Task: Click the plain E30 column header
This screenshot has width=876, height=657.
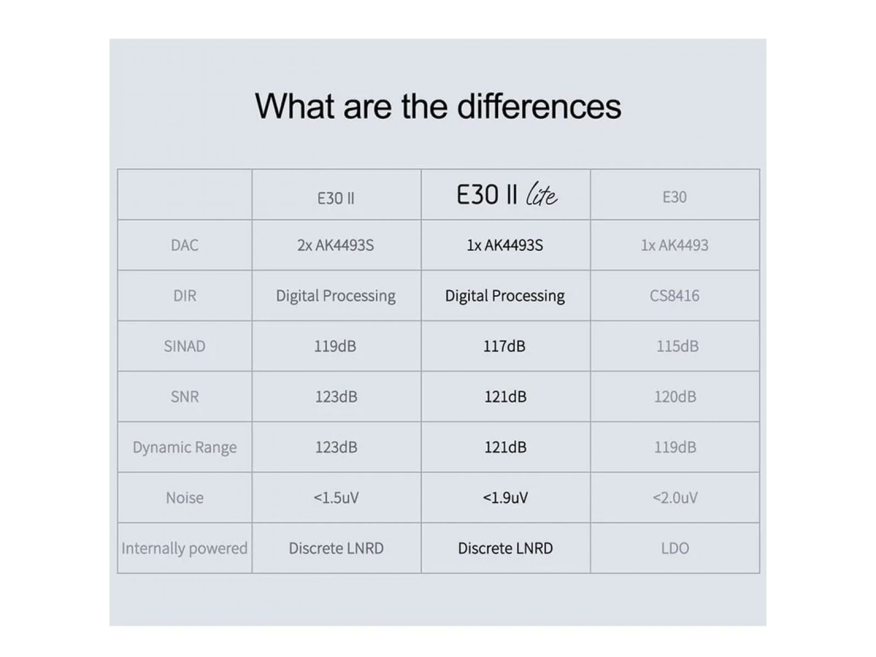Action: [674, 197]
